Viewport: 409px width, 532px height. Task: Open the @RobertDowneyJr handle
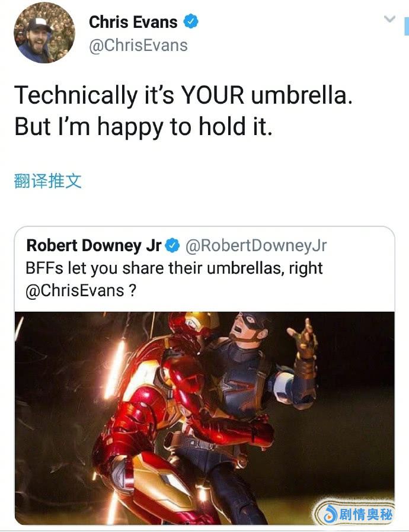tap(256, 246)
